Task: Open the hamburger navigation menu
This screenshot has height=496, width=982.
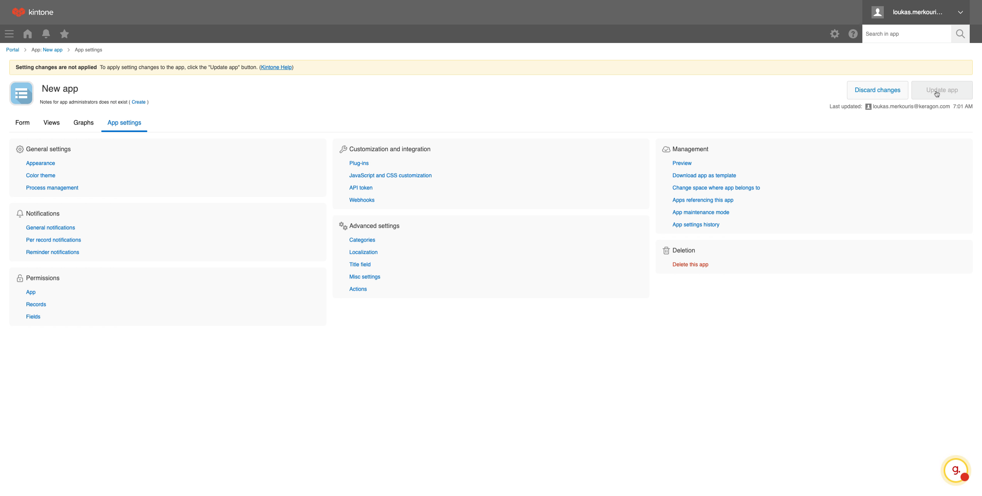Action: coord(9,34)
